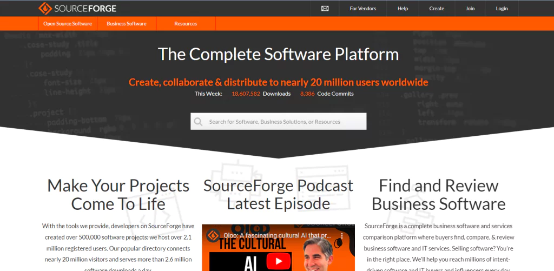Open the envelope newsletter icon
The image size is (554, 271).
click(x=325, y=9)
